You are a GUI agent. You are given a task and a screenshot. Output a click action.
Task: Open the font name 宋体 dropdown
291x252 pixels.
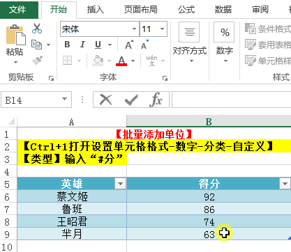point(134,29)
